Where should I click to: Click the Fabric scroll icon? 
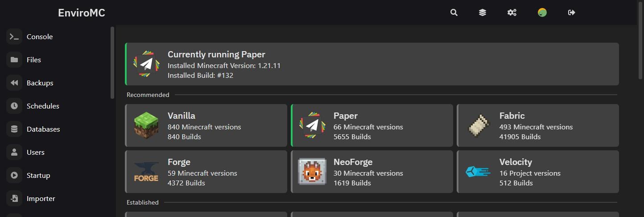click(478, 125)
